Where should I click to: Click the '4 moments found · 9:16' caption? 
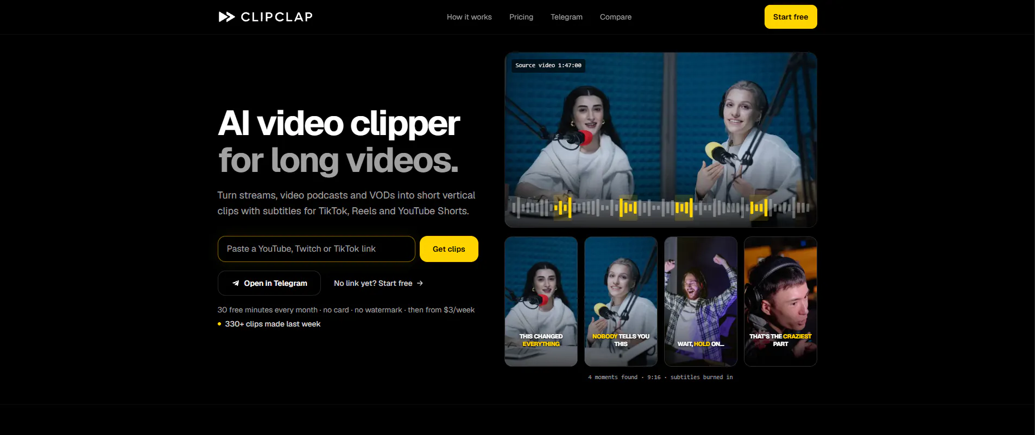tap(660, 377)
